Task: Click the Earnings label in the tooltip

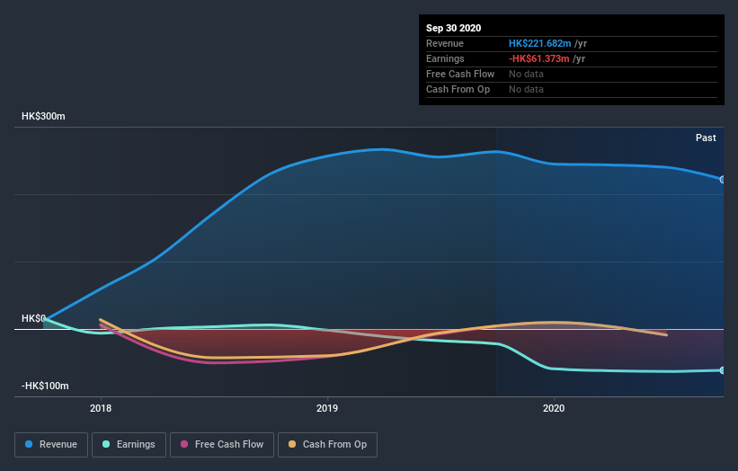Action: click(x=445, y=58)
